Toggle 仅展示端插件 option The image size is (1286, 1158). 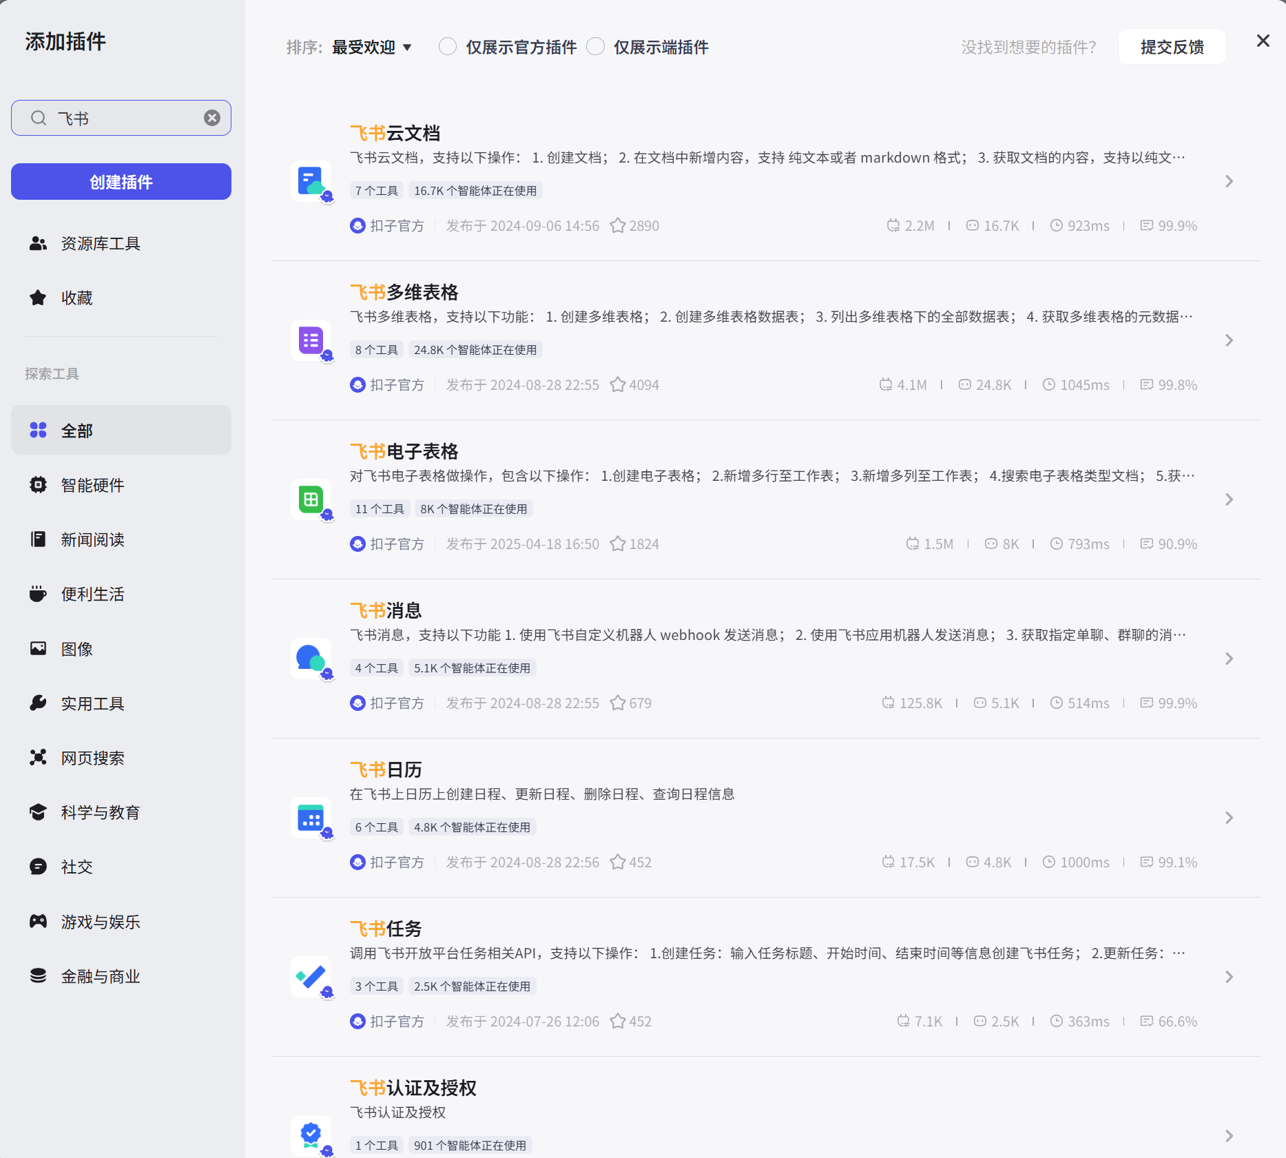596,47
